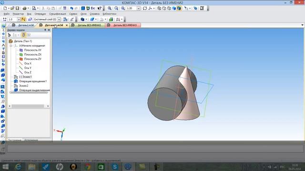
Task: Click the Print preview icon
Action: pos(34,9)
